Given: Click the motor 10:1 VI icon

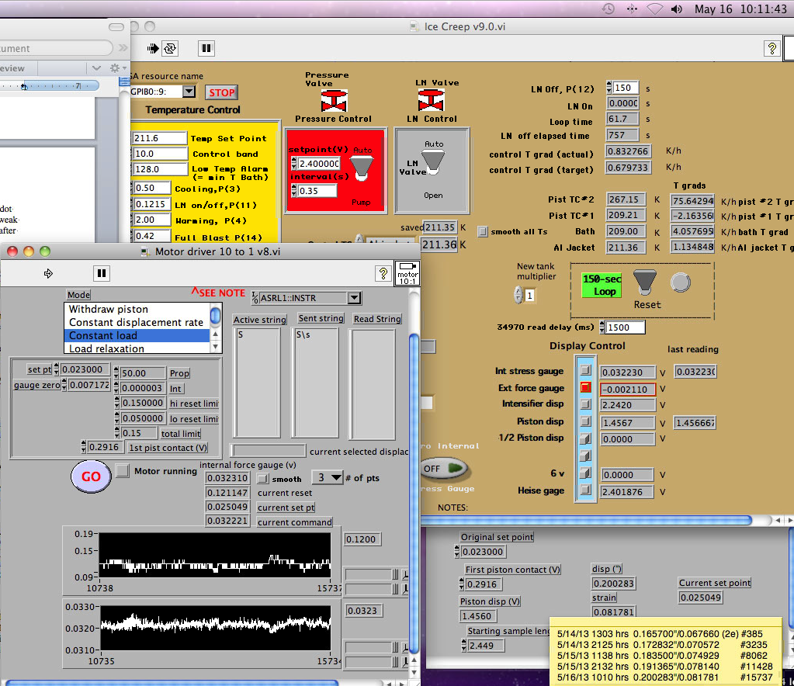Looking at the screenshot, I should point(407,272).
